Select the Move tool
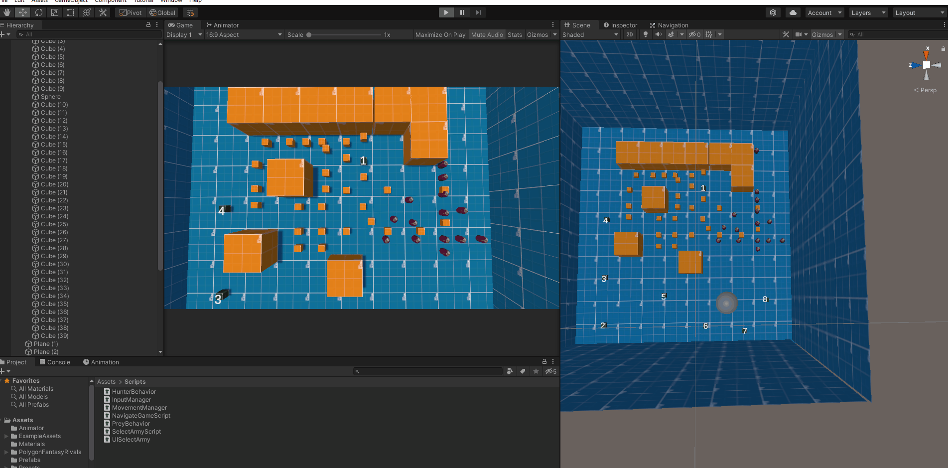This screenshot has width=948, height=468. pos(23,12)
